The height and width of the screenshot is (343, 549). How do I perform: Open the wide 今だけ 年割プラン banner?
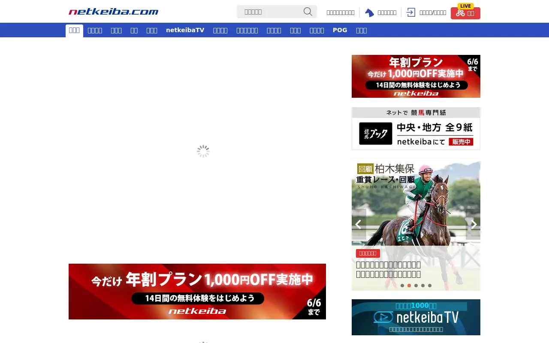coord(197,292)
